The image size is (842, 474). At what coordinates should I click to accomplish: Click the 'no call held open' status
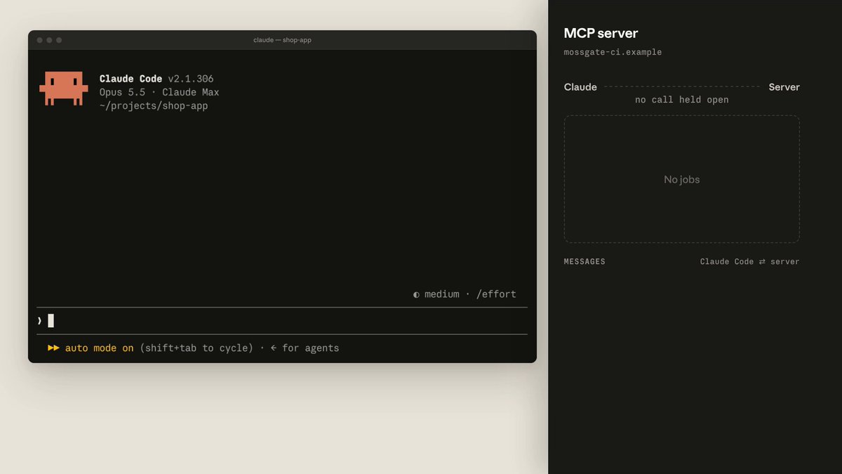coord(682,100)
